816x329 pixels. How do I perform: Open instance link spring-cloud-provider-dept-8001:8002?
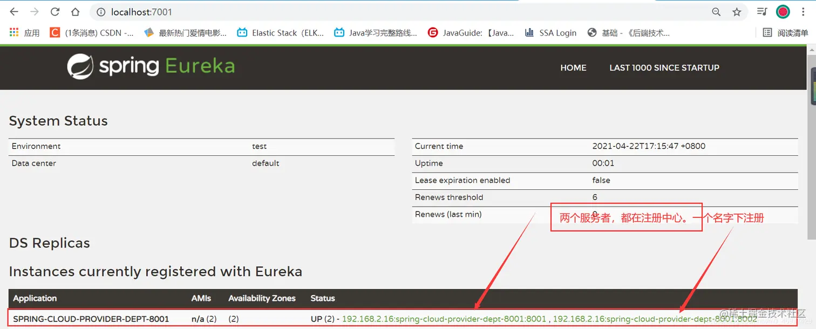(655, 319)
